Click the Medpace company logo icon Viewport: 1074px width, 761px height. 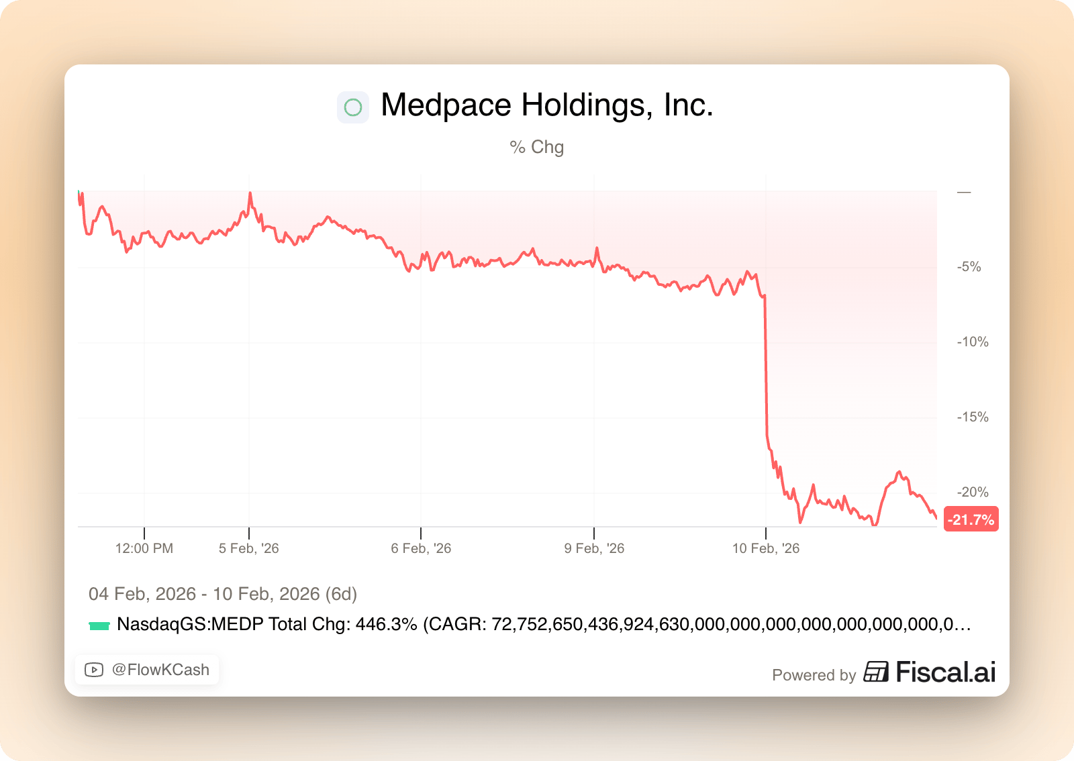click(x=353, y=107)
